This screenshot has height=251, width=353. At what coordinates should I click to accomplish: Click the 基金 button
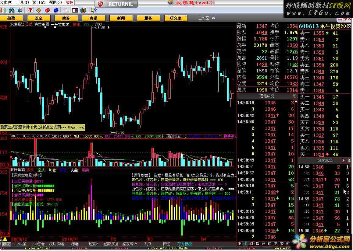38,18
